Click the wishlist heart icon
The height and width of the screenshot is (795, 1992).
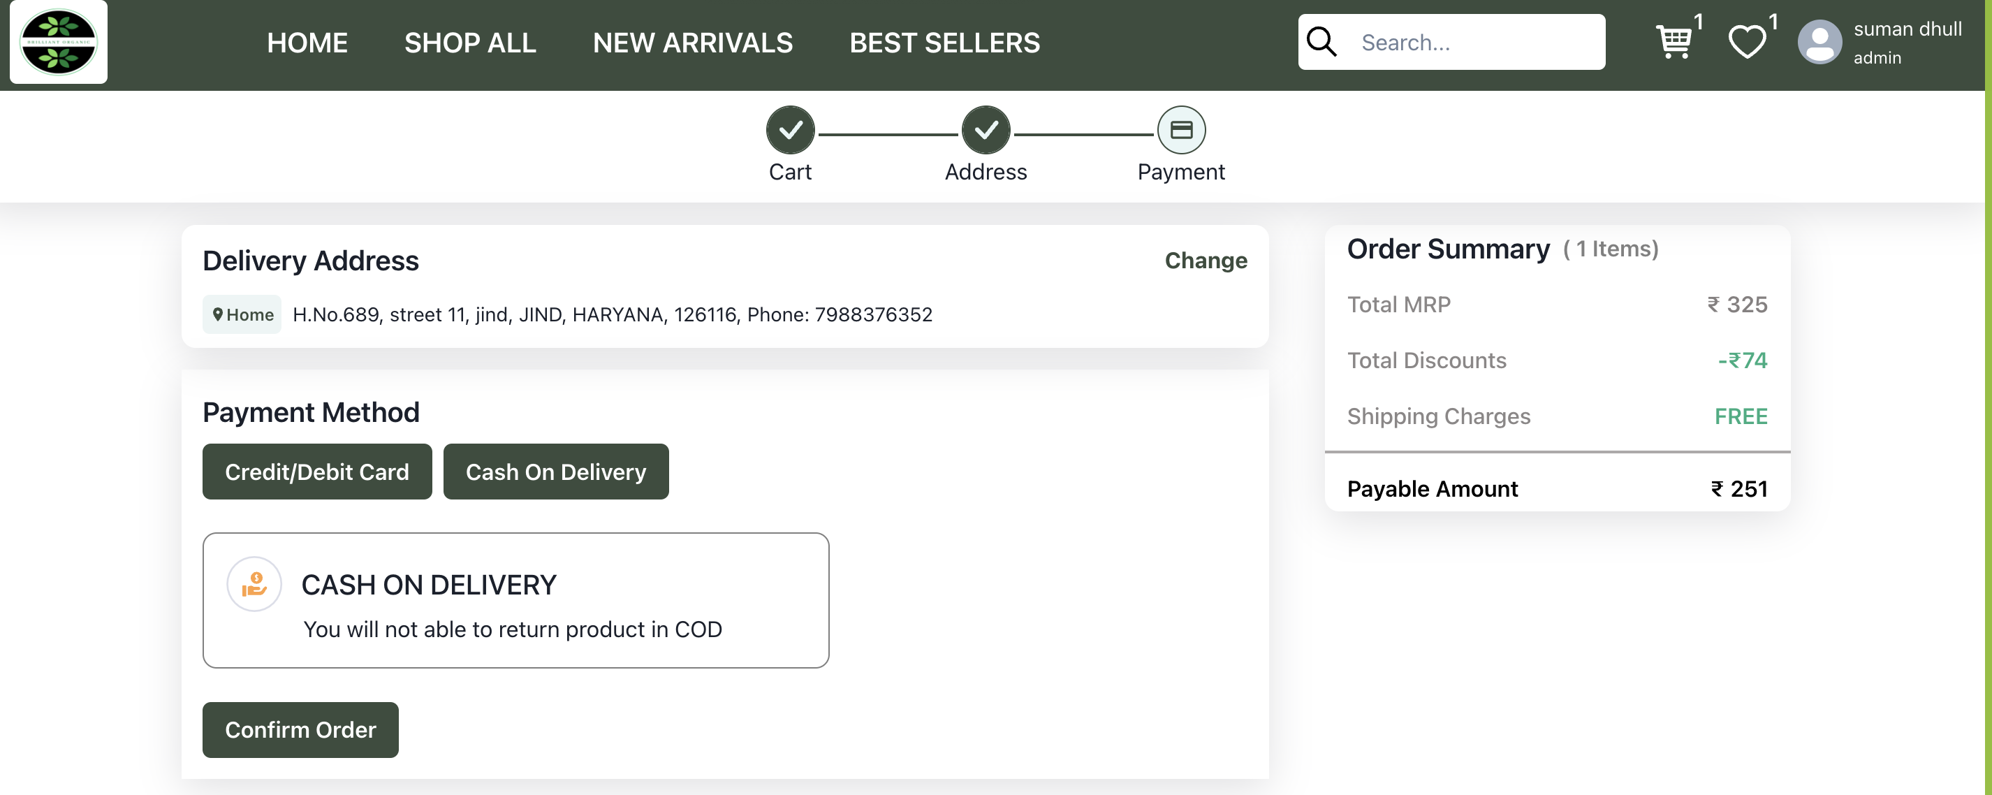click(x=1747, y=42)
